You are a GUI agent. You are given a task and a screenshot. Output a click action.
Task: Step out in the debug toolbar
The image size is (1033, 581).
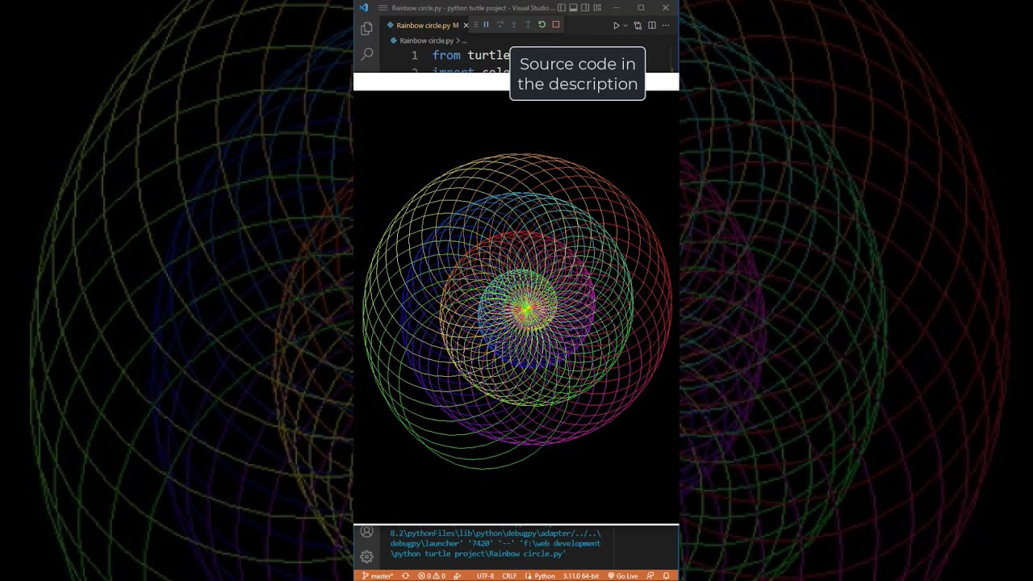528,24
